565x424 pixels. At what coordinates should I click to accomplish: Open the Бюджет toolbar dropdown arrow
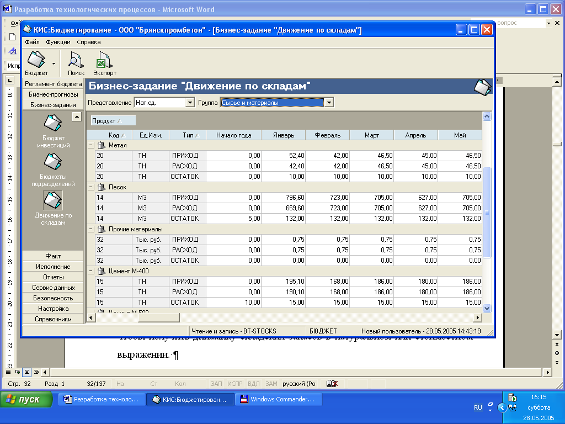54,64
